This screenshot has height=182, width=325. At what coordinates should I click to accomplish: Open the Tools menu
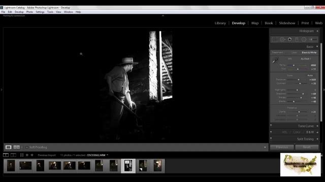click(50, 12)
